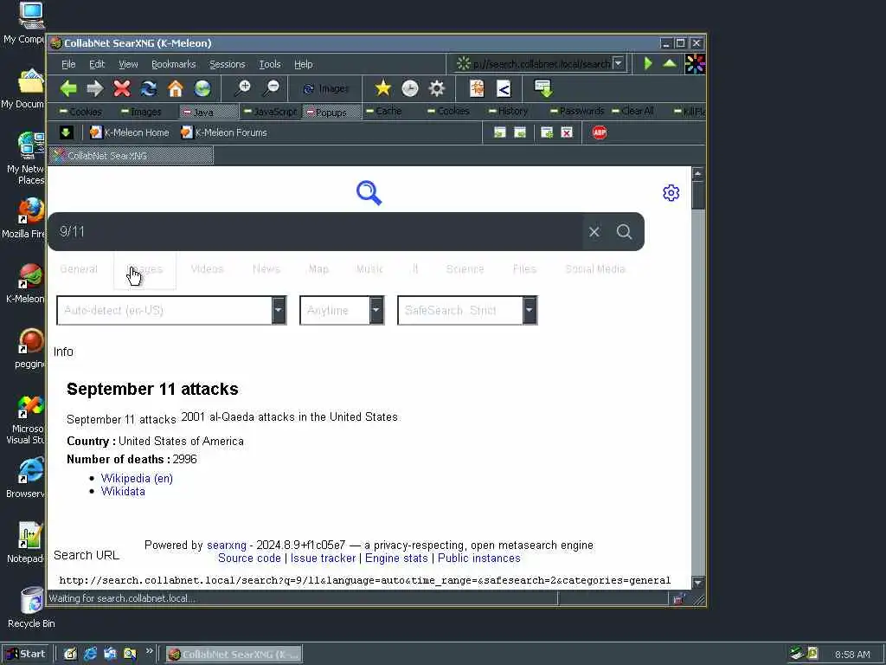Open the SafeSearch Strict dropdown
Viewport: 886px width, 665px height.
point(467,311)
